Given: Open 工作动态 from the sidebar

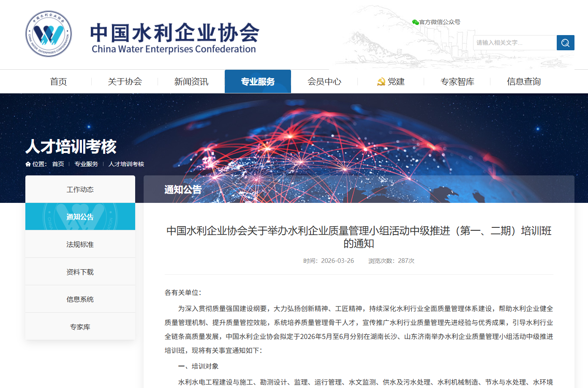Looking at the screenshot, I should 80,189.
